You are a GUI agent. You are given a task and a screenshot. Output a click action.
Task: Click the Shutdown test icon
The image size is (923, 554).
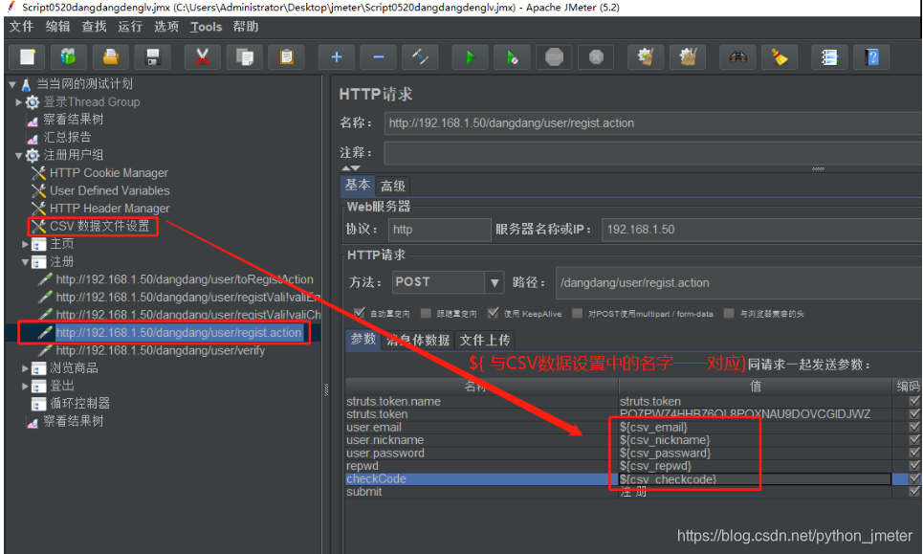(x=596, y=57)
